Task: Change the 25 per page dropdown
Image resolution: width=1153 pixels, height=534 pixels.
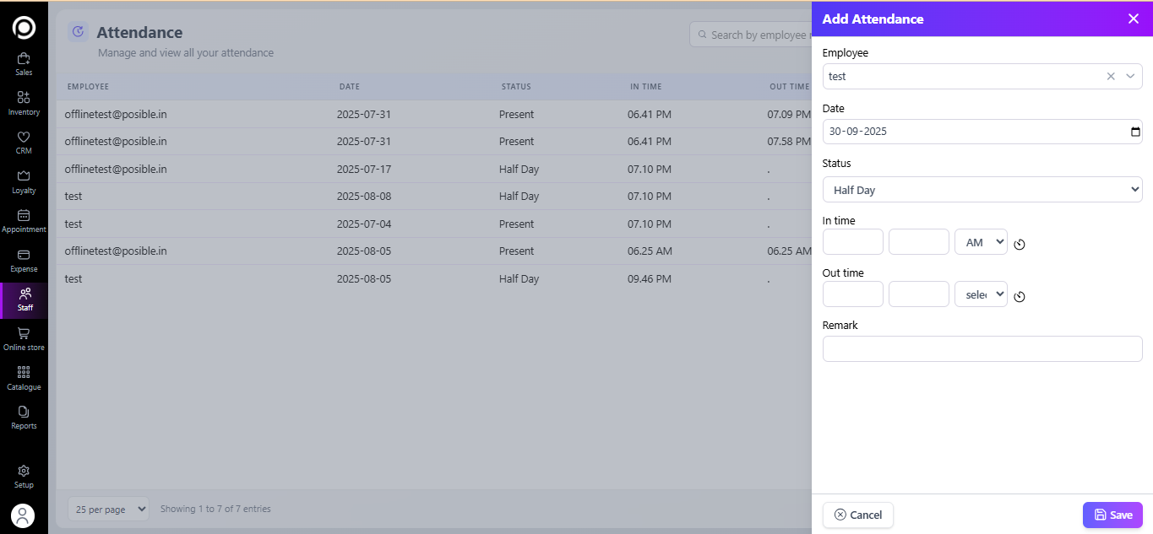Action: 108,509
